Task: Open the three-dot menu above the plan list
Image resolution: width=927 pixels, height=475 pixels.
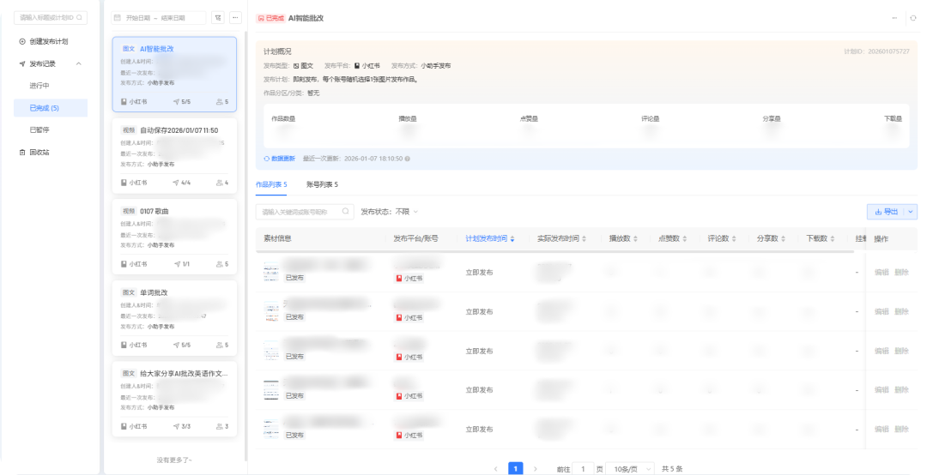Action: [x=235, y=17]
